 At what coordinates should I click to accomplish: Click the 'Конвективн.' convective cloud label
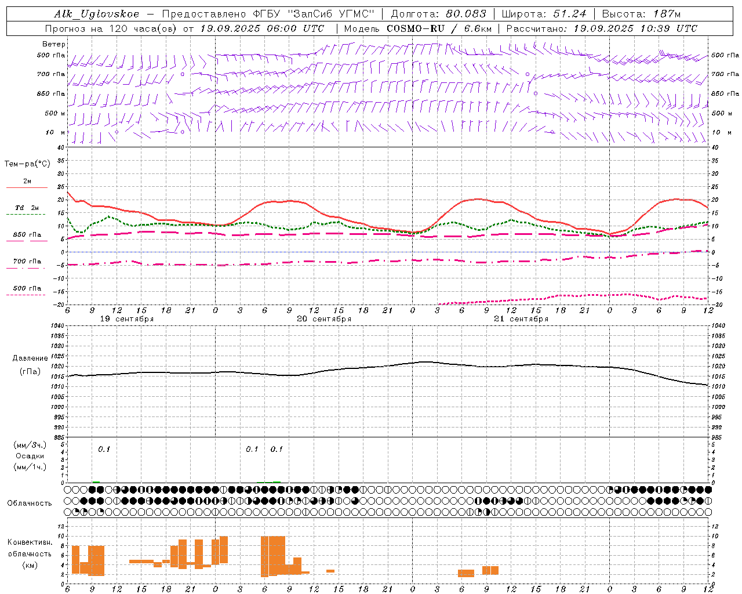pos(30,542)
